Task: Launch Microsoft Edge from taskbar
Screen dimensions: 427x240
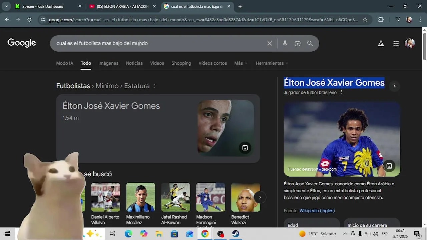Action: pos(128,234)
